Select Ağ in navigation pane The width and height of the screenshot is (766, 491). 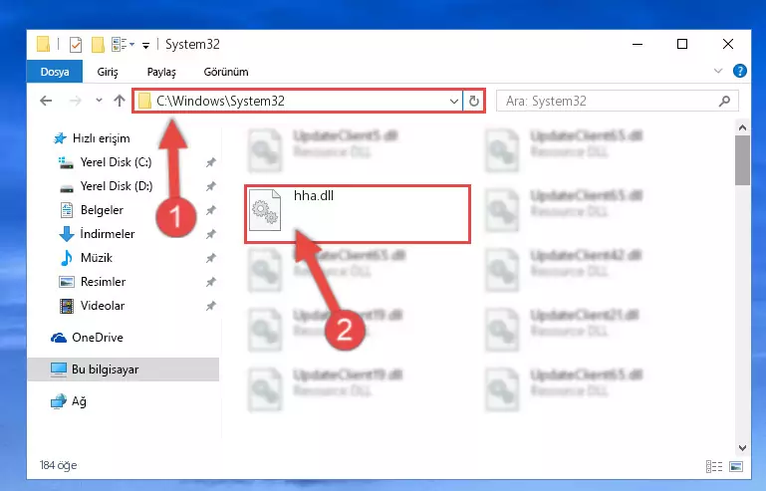pyautogui.click(x=79, y=401)
